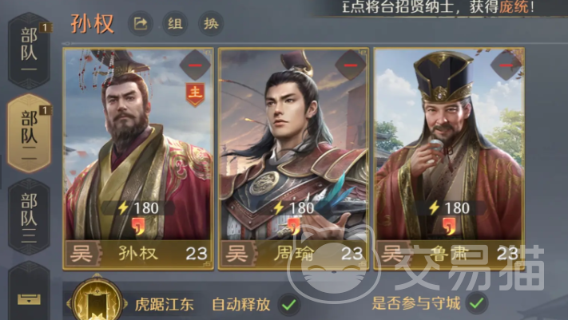Open the chest icon in left sidebar
Viewport: 568px width, 320px height.
tap(29, 298)
